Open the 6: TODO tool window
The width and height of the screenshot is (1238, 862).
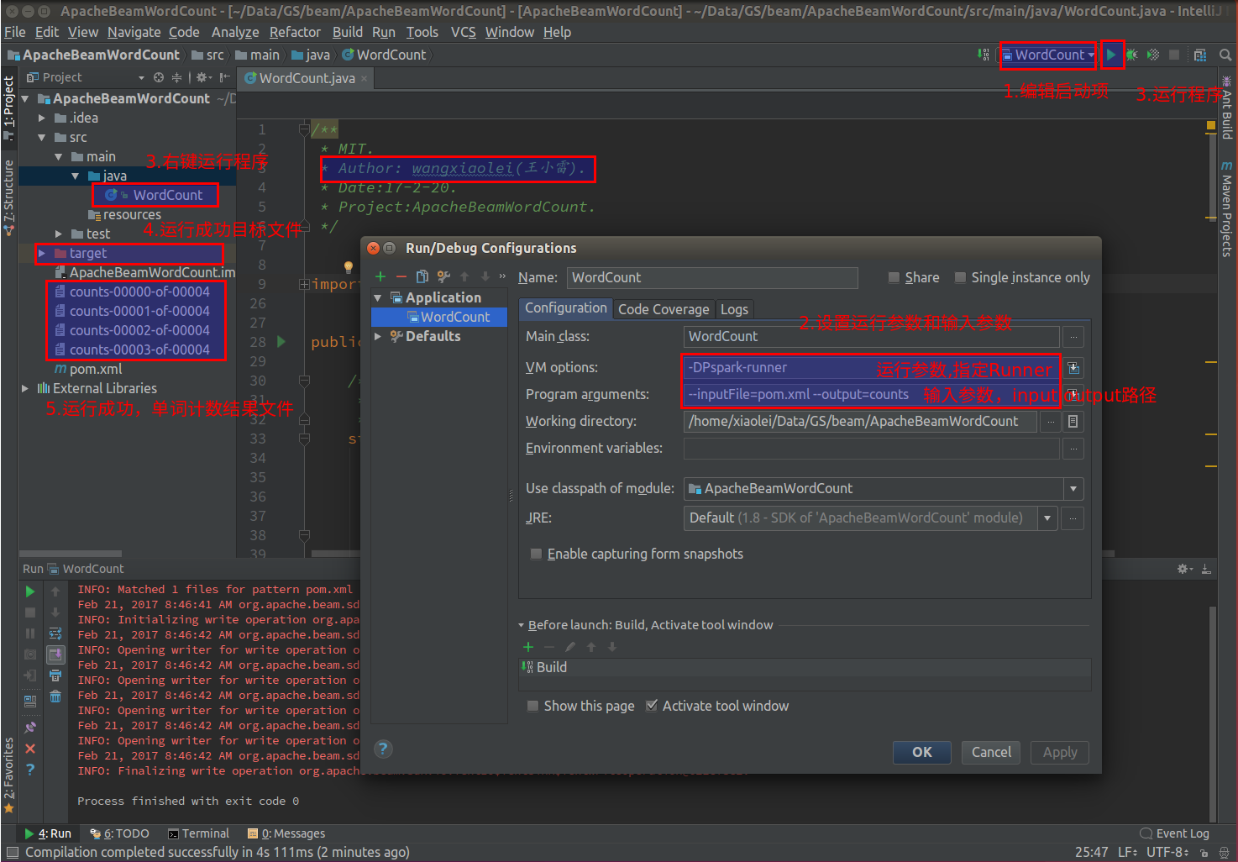coord(119,833)
